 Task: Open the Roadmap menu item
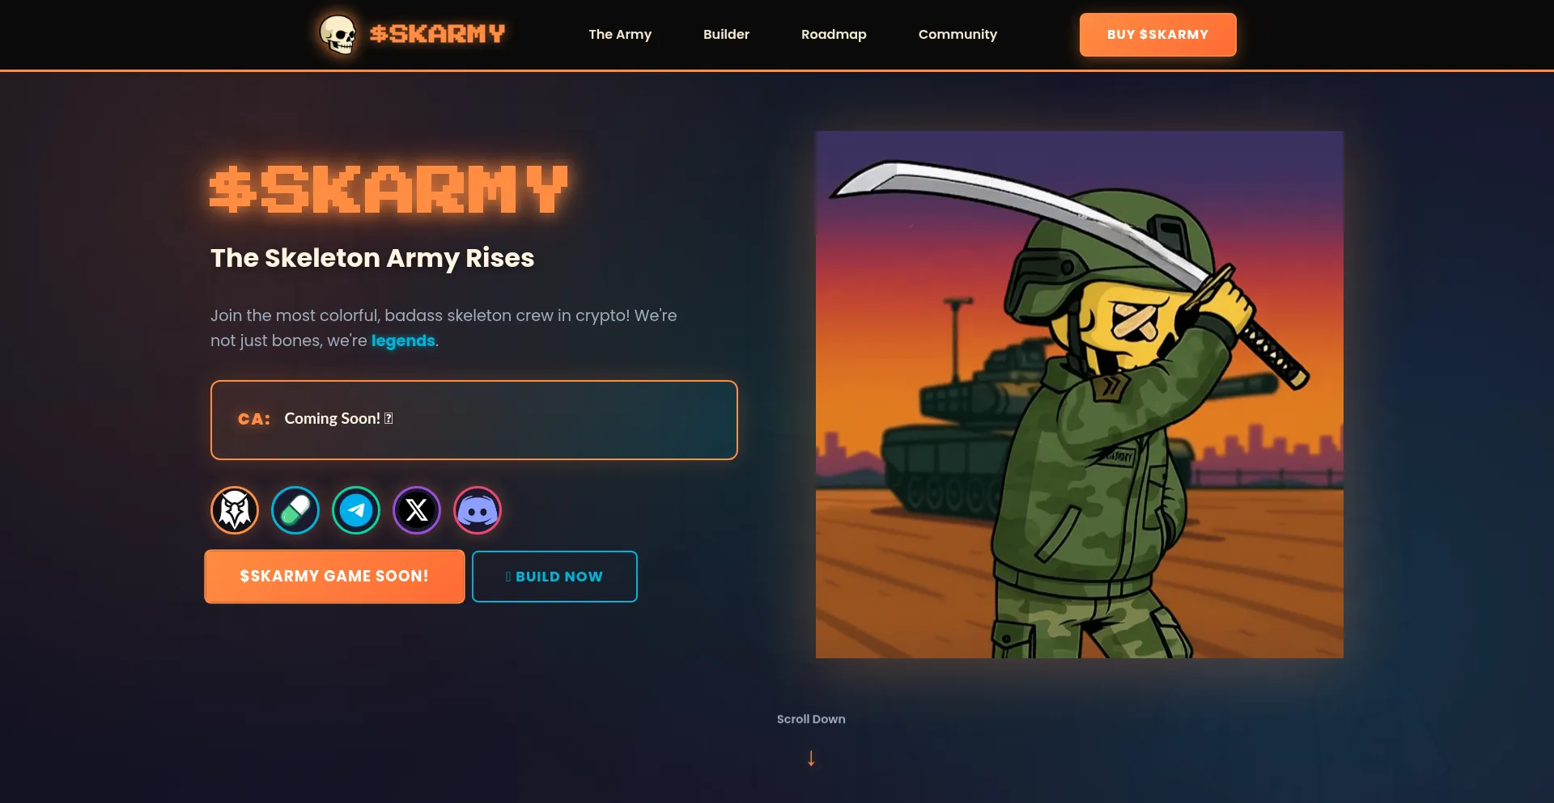pyautogui.click(x=834, y=34)
